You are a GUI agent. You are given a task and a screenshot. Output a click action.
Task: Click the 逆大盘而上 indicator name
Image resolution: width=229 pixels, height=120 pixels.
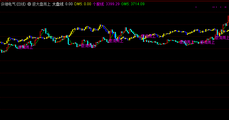(x=41, y=4)
